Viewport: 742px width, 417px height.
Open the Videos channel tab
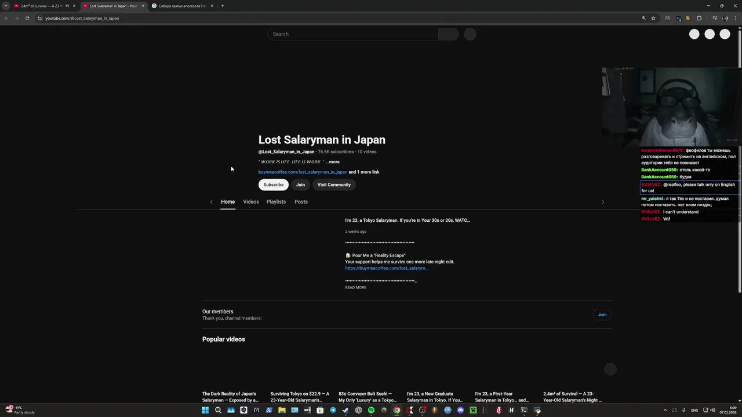pos(251,202)
